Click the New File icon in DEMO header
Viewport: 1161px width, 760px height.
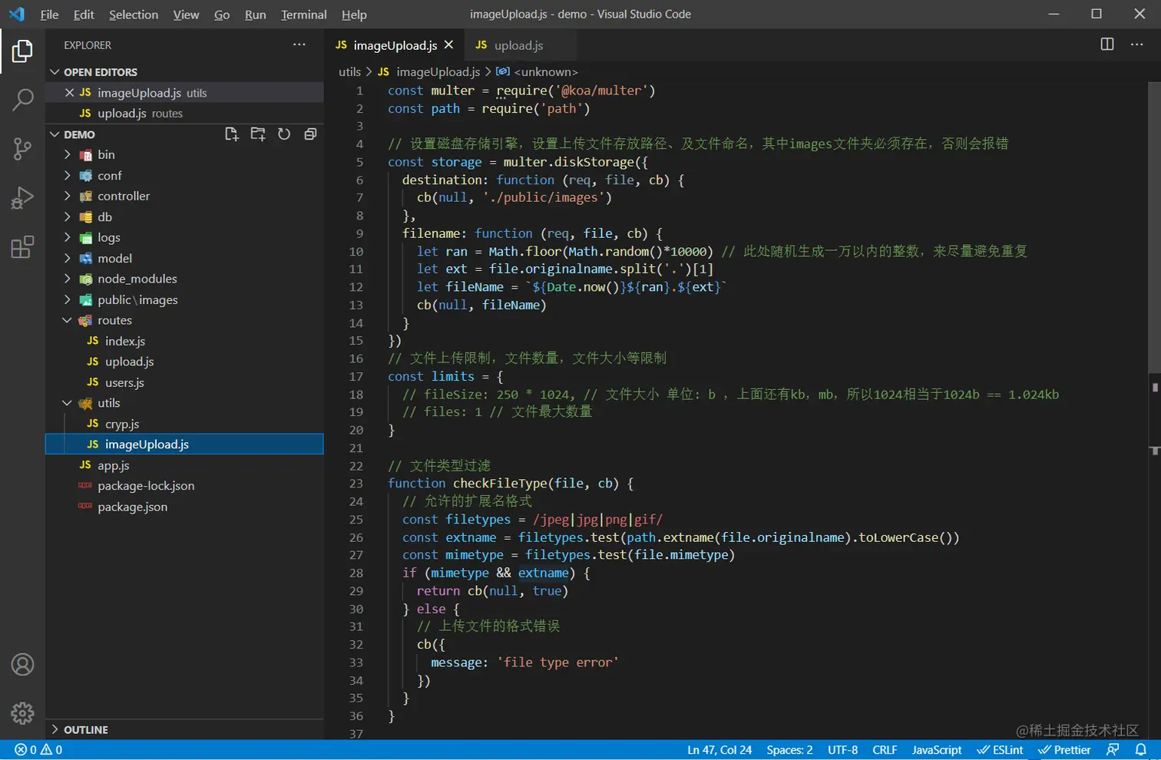click(x=231, y=134)
